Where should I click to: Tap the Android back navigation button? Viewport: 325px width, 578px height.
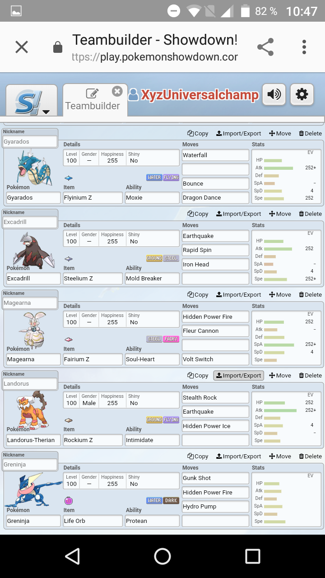[x=72, y=556]
